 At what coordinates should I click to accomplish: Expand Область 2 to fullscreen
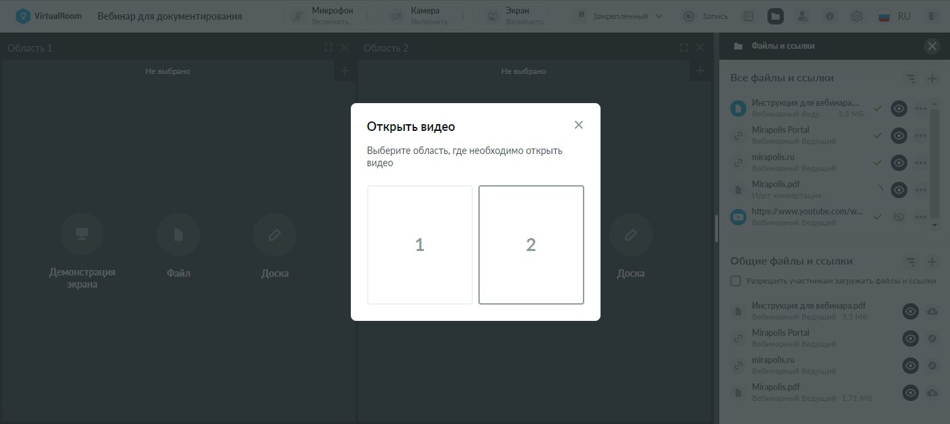click(x=684, y=47)
